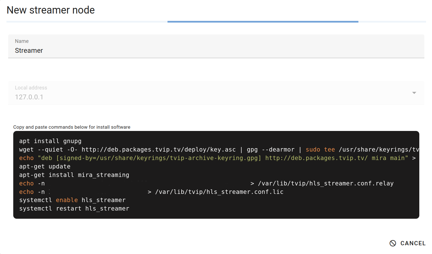Select the 'apt-get update' command line
Viewport: 432px width, 254px height.
point(45,167)
